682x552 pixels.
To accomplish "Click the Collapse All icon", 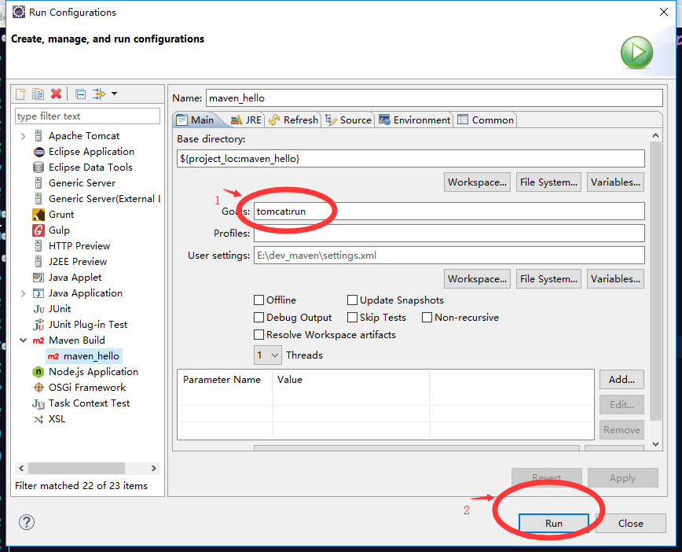I will (80, 94).
